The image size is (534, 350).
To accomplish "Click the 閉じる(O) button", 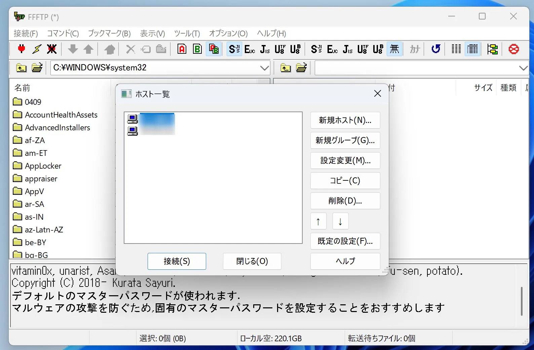I will pyautogui.click(x=252, y=261).
